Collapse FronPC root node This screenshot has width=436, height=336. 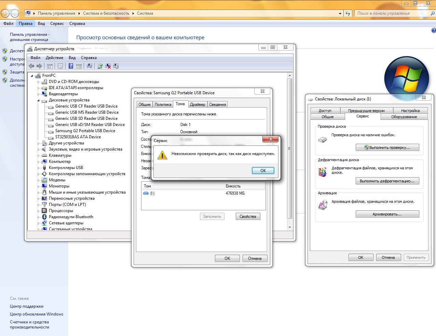click(32, 76)
